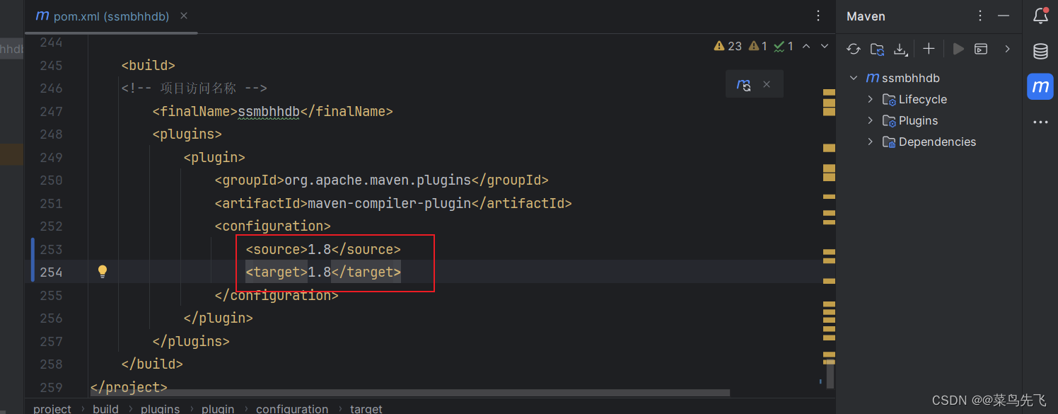Click the opening <build> tag
1058x414 pixels.
click(x=149, y=65)
